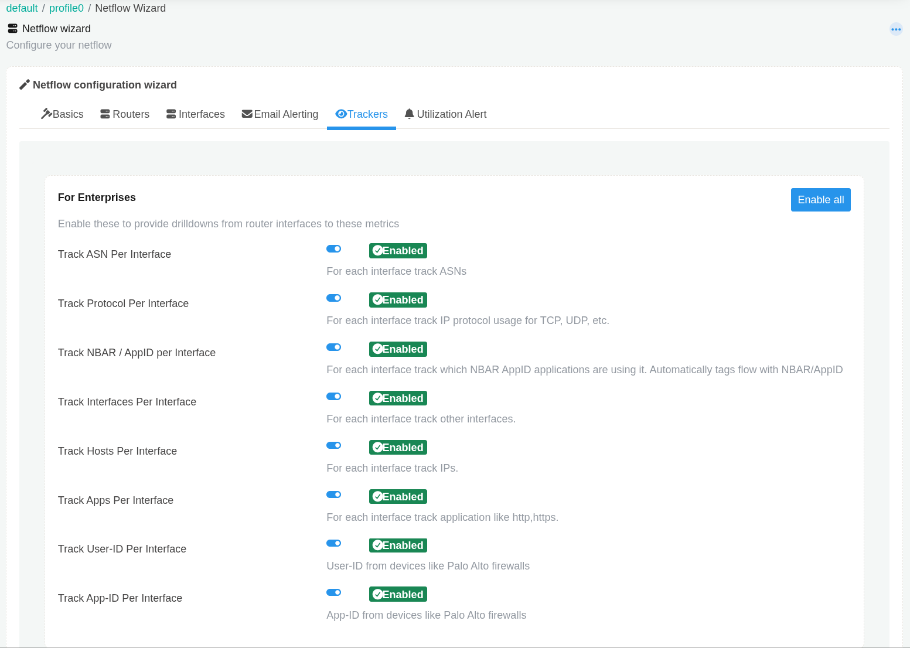Disable Track NBAR / AppID per Interface
The height and width of the screenshot is (648, 910).
[334, 347]
